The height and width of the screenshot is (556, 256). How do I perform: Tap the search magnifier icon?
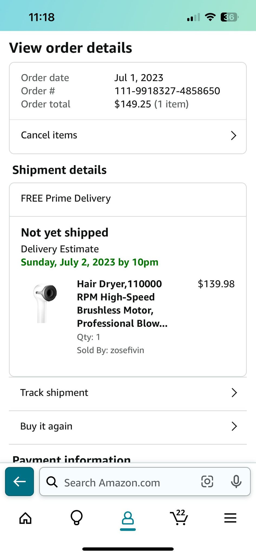52,482
